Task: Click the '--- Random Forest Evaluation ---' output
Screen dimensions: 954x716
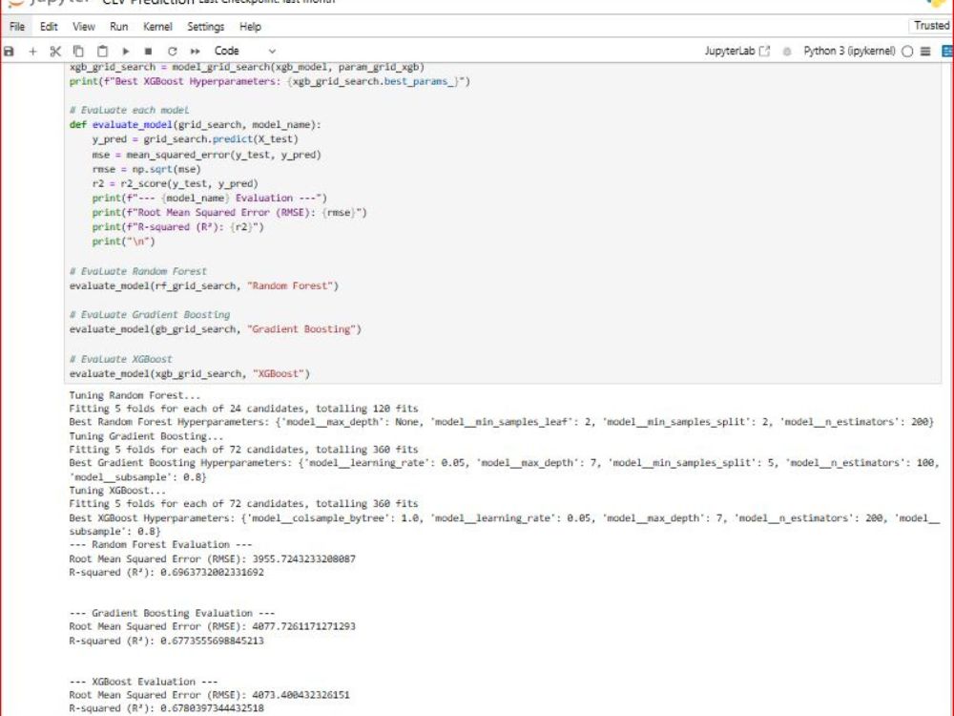Action: point(160,545)
